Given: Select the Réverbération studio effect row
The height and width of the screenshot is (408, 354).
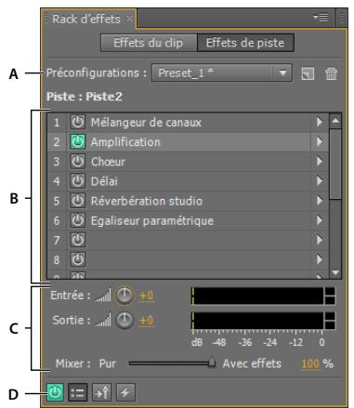Looking at the screenshot, I should 188,201.
